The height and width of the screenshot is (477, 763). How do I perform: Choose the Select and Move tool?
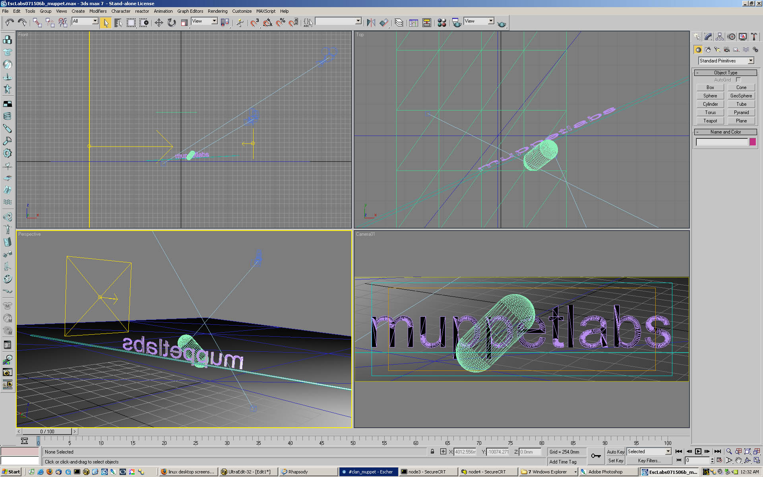pyautogui.click(x=159, y=23)
